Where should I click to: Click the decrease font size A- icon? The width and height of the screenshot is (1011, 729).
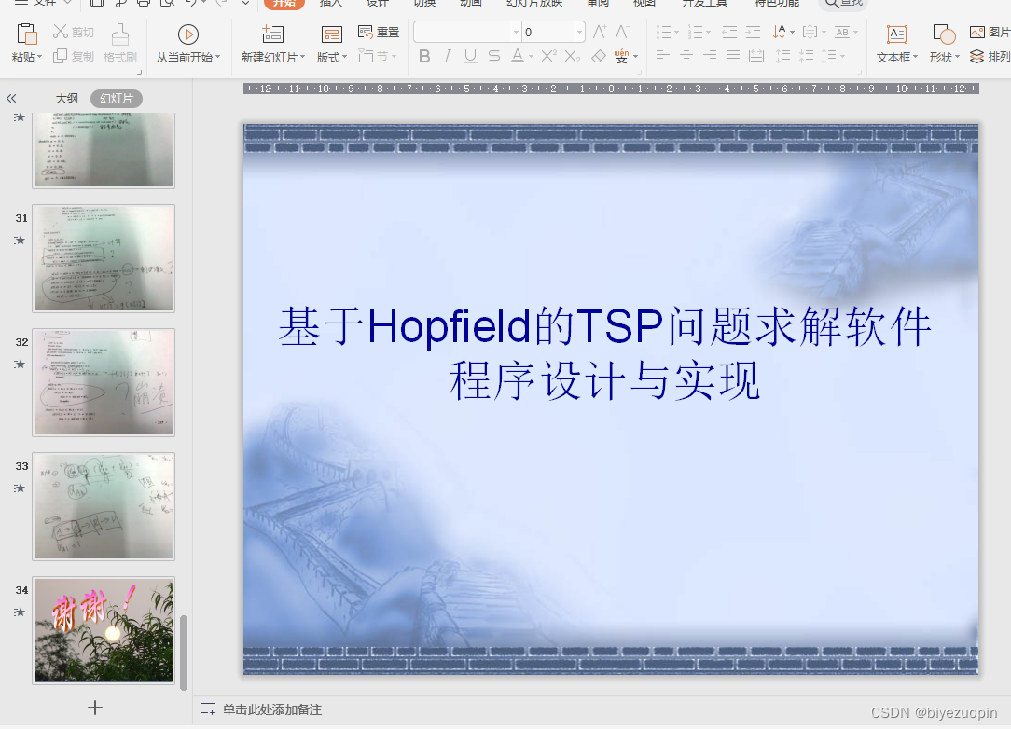[622, 32]
